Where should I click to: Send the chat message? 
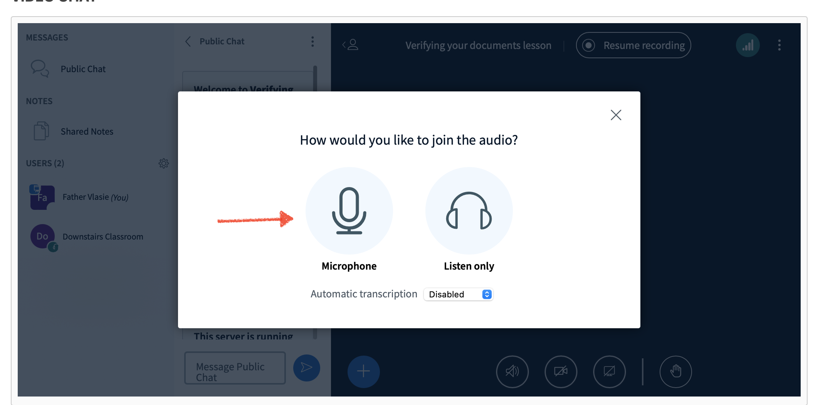coord(306,368)
